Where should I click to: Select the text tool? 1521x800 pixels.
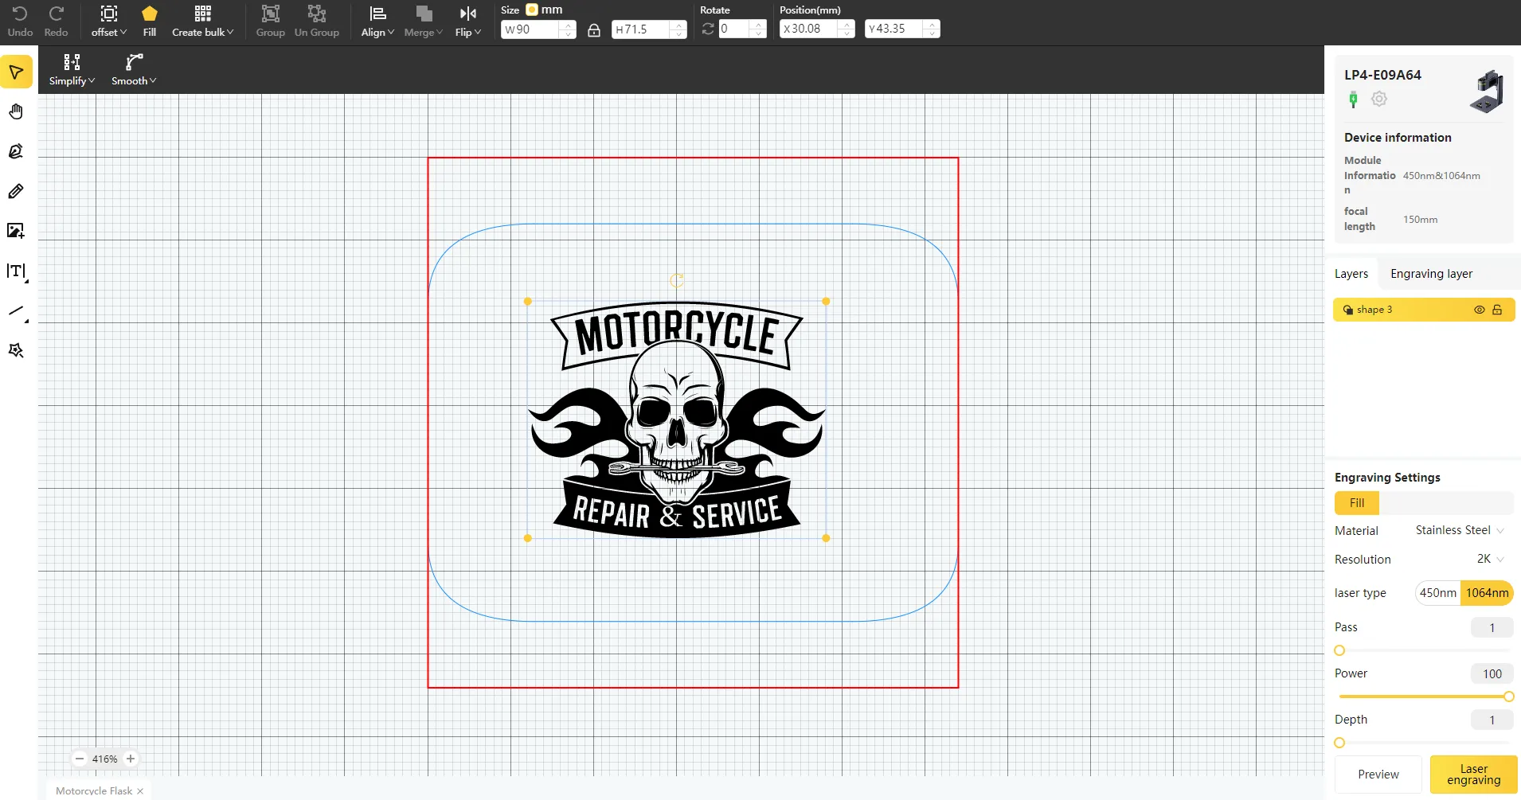(x=17, y=271)
